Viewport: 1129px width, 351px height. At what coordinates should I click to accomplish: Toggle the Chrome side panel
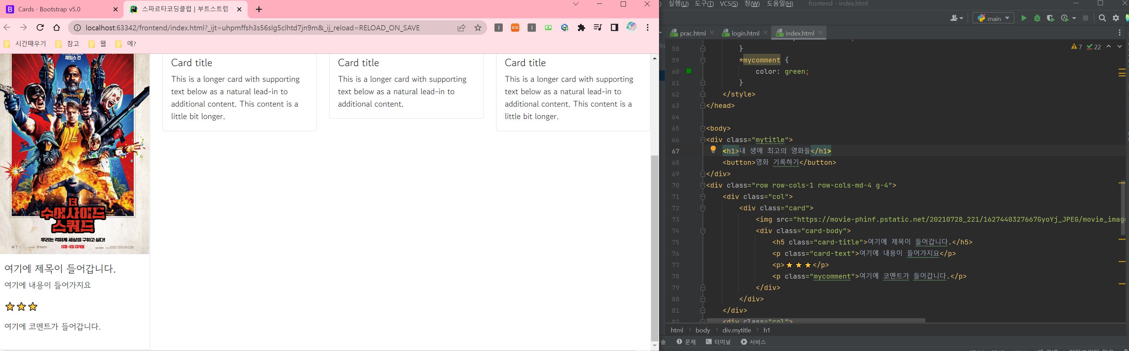pos(614,28)
